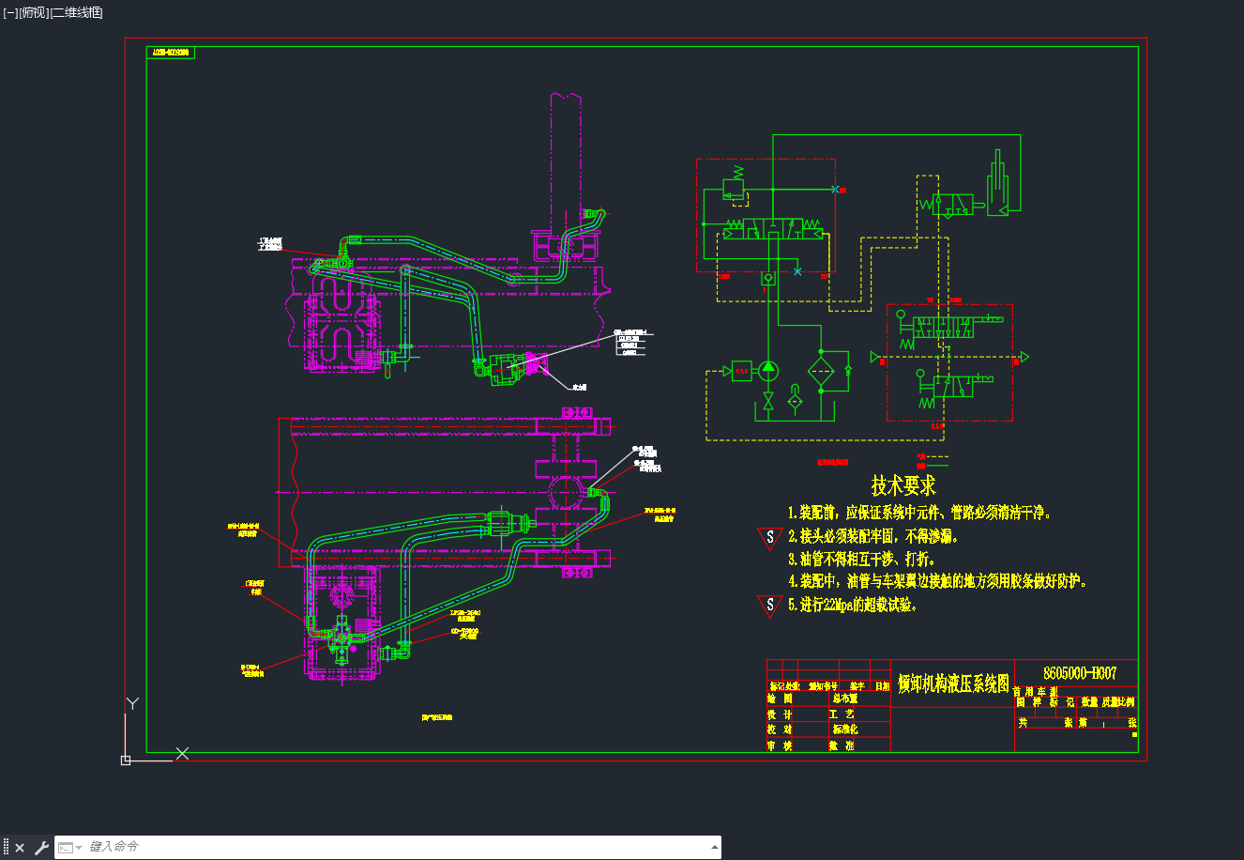Image resolution: width=1244 pixels, height=860 pixels.
Task: Open the customize wrench on command line
Action: [x=41, y=848]
